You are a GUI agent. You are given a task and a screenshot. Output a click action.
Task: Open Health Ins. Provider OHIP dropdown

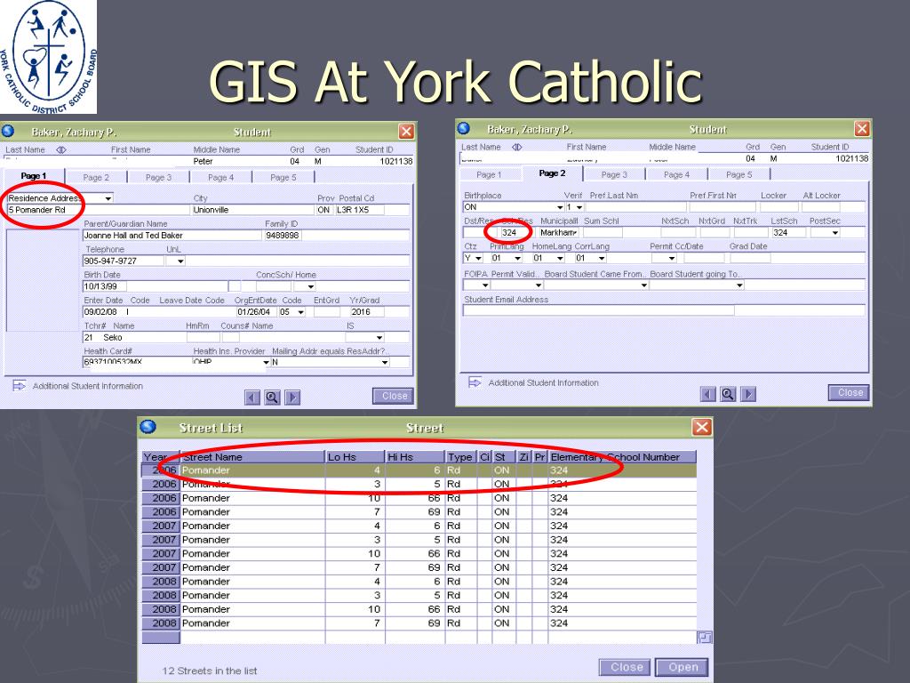pos(266,363)
